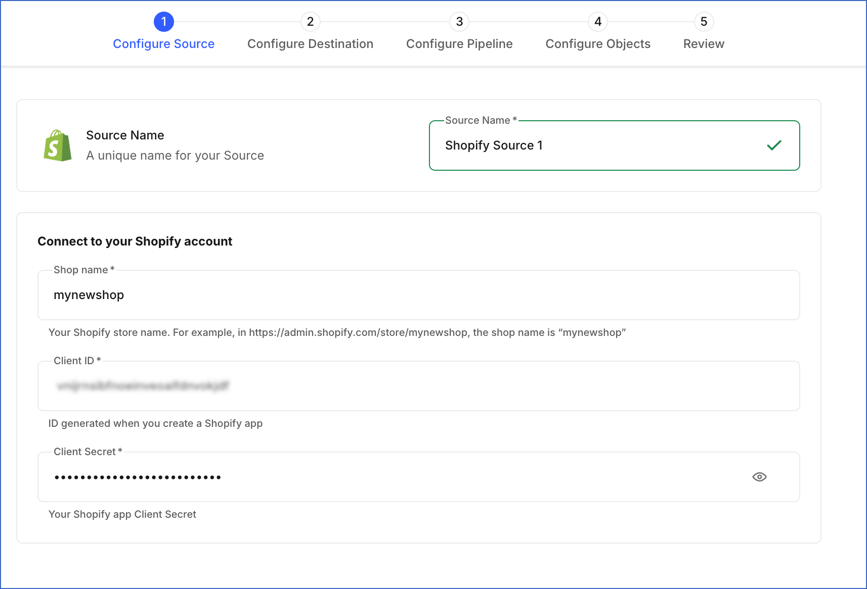
Task: Switch to the Configure Destination step
Action: click(310, 43)
